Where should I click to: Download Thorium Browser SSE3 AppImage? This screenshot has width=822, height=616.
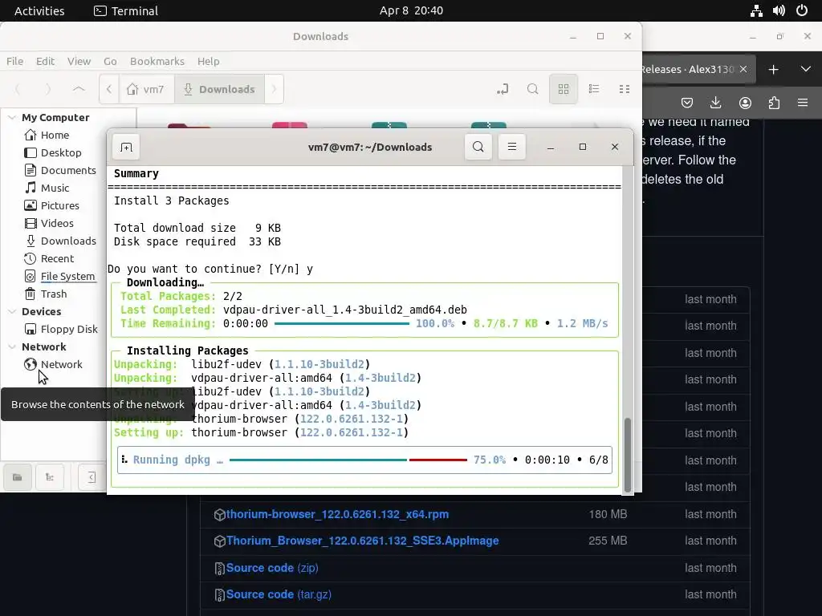(x=362, y=541)
